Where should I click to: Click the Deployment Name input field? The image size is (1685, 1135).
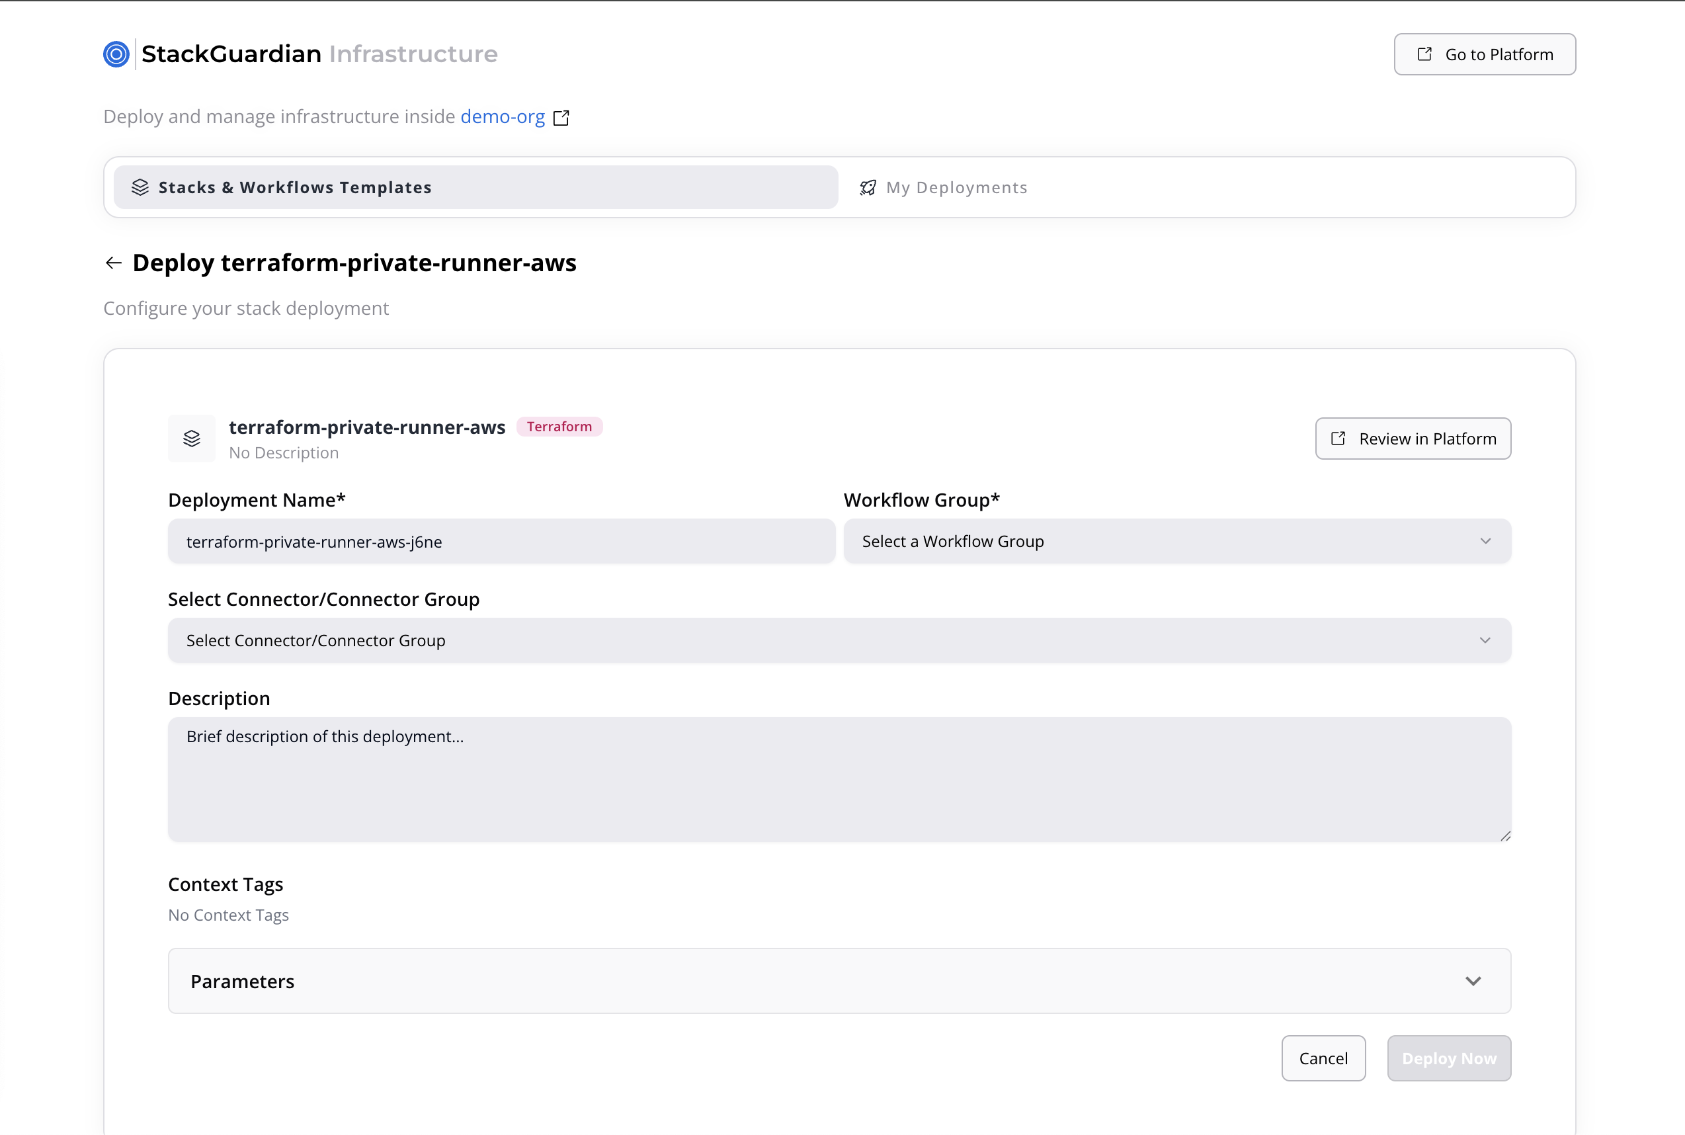coord(501,542)
